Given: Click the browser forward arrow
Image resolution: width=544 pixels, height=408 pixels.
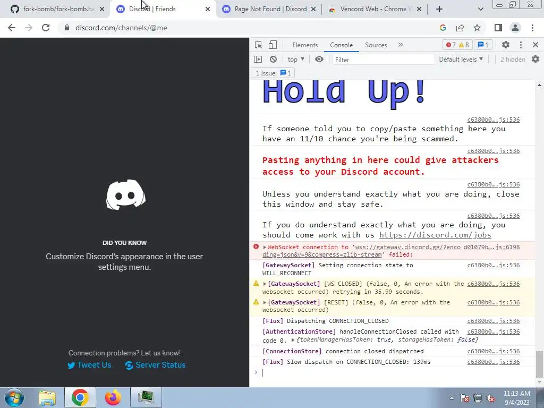Looking at the screenshot, I should point(29,28).
